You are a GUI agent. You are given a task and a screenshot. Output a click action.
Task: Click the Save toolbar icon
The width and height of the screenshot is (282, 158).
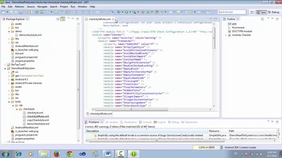[x=11, y=12]
